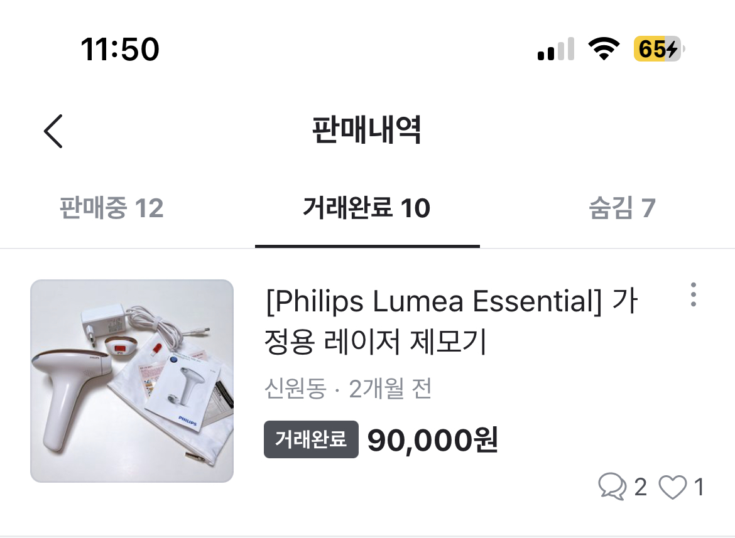This screenshot has width=735, height=538.
Task: Tap the 90,000원 price
Action: click(x=432, y=441)
